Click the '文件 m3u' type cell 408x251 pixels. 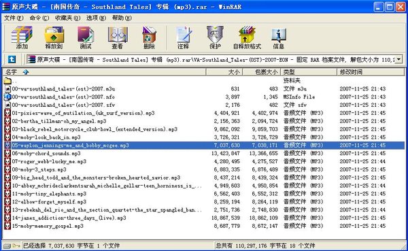[295, 89]
